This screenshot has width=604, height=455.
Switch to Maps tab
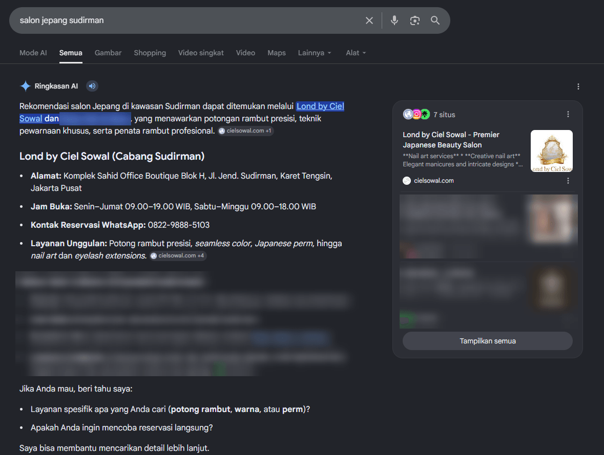pos(277,53)
